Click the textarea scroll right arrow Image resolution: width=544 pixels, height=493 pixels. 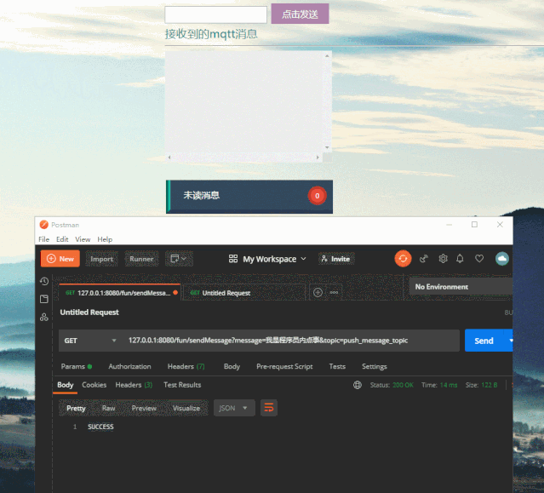(x=318, y=158)
